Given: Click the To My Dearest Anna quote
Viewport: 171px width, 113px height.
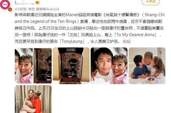Looking at the screenshot, I should click(x=136, y=35).
